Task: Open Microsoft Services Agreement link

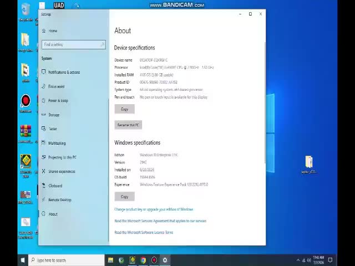Action: [x=160, y=221]
